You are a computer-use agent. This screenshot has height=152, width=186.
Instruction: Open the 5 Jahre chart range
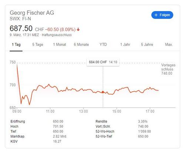coord(147,44)
